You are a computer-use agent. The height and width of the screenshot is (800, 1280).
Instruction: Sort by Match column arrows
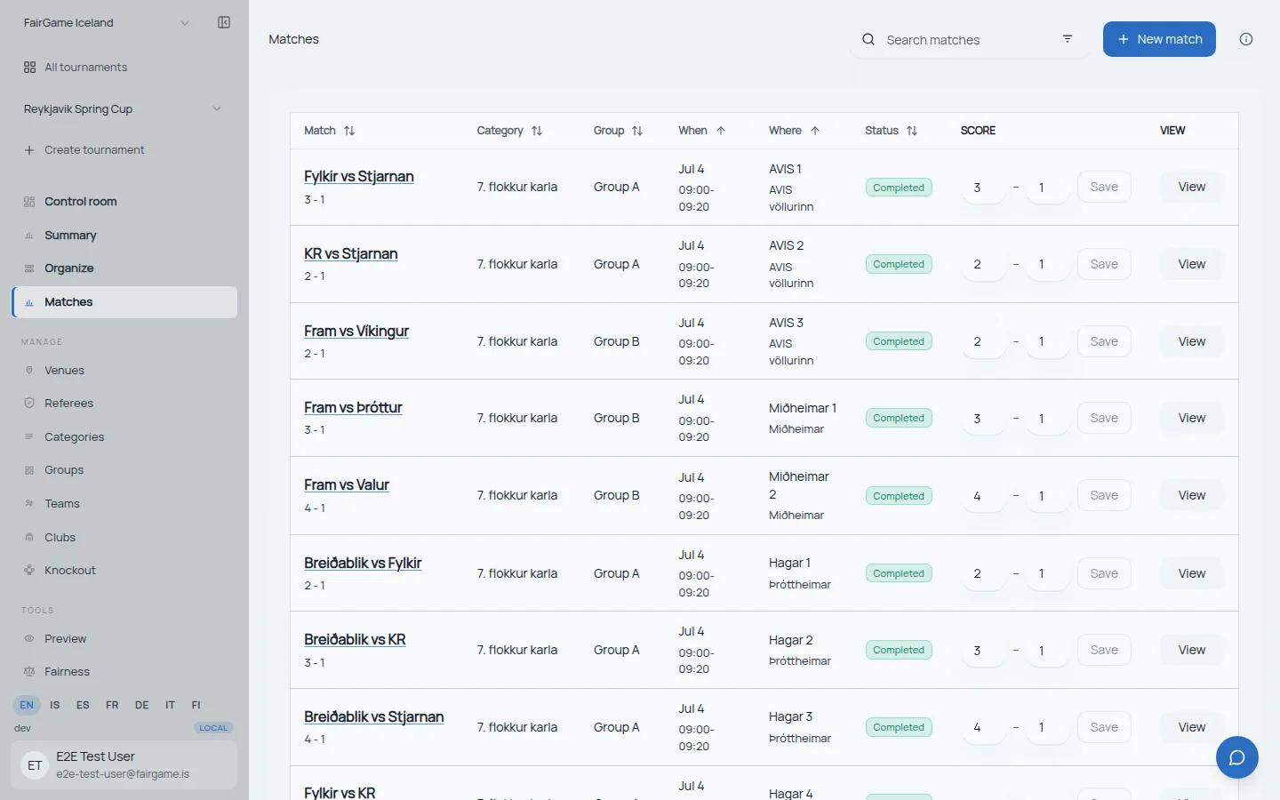click(x=349, y=131)
